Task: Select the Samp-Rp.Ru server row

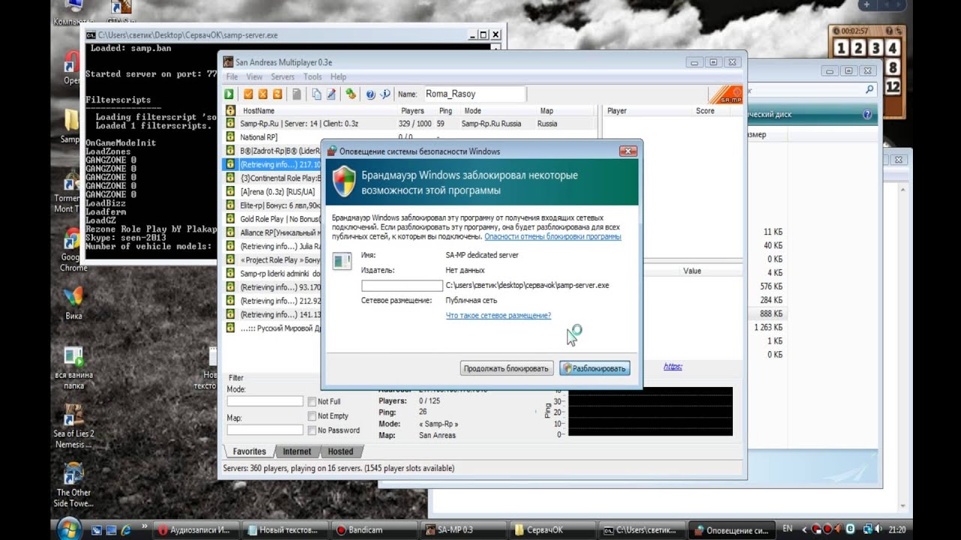Action: coord(411,123)
